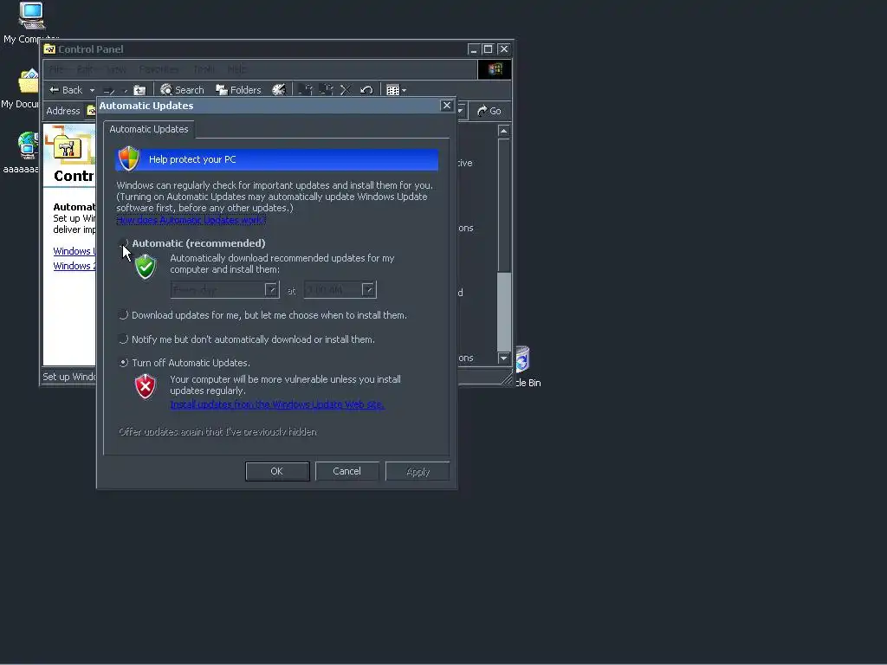Click the red X shield icon

click(146, 386)
